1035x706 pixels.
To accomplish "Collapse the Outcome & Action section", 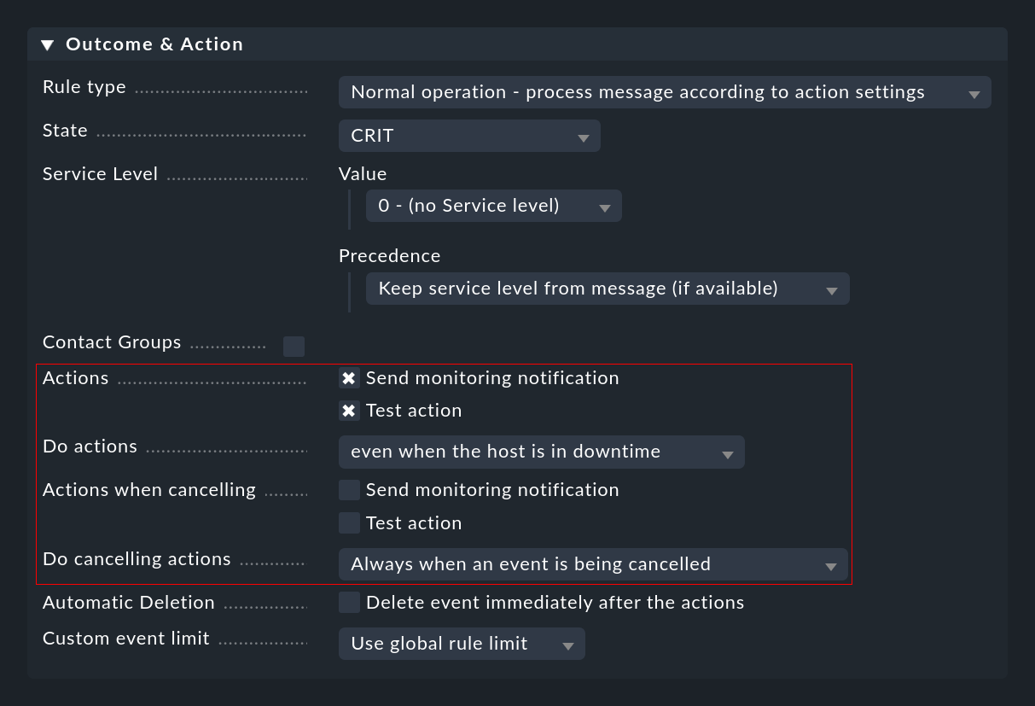I will click(48, 44).
